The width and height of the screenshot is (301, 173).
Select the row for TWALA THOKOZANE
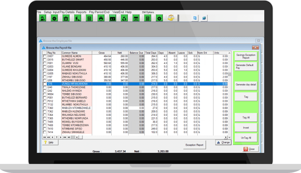click(135, 87)
